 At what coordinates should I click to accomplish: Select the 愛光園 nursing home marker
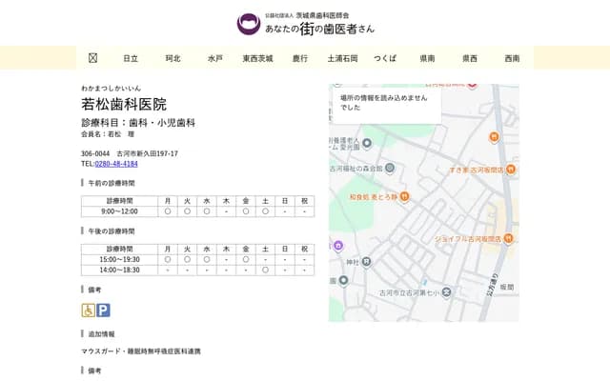coord(366,144)
